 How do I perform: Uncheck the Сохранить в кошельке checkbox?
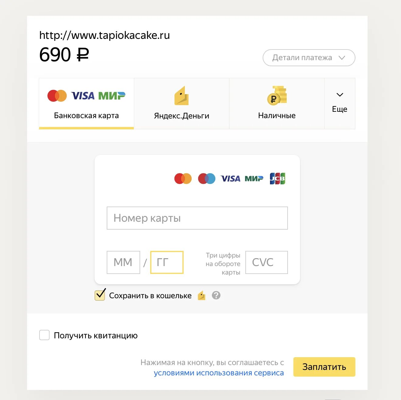100,295
